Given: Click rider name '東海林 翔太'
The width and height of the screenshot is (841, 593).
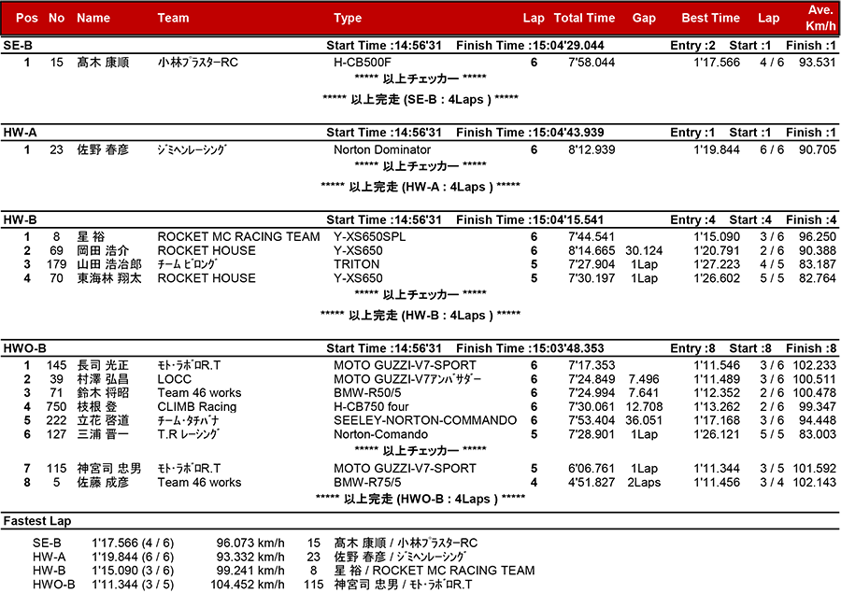Looking at the screenshot, I should (109, 278).
